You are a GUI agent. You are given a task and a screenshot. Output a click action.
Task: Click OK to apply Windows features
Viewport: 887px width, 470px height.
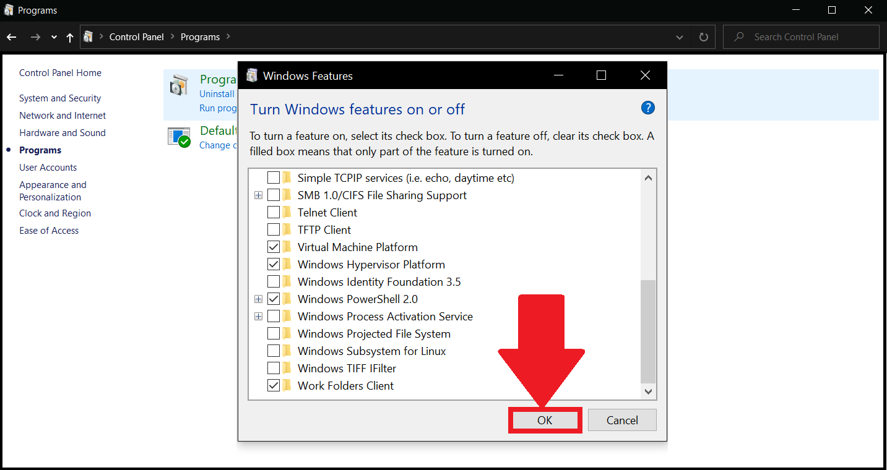pyautogui.click(x=545, y=421)
